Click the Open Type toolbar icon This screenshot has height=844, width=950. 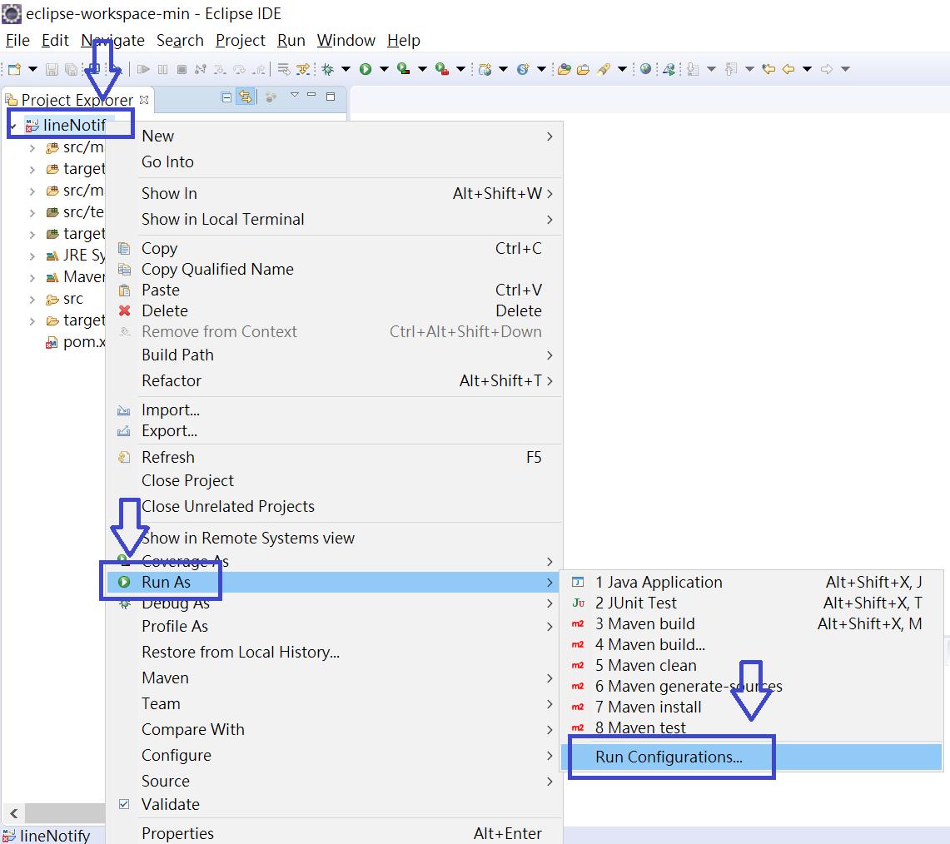(564, 69)
